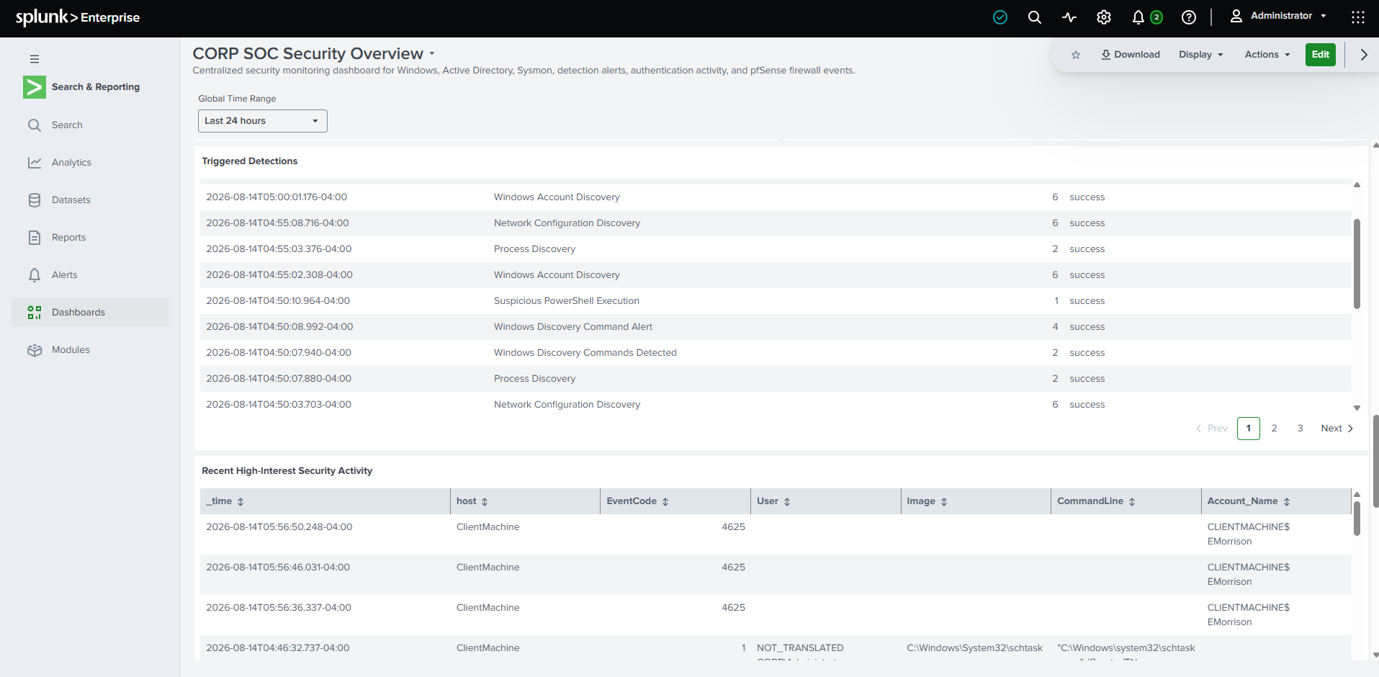Open Search in the sidebar
1379x677 pixels.
pyautogui.click(x=90, y=125)
